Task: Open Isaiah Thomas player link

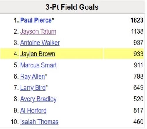Action: click(x=39, y=122)
